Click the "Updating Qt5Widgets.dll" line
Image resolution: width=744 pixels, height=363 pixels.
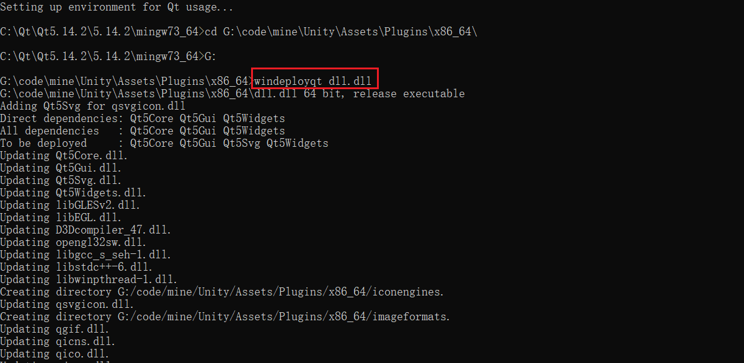coord(71,193)
